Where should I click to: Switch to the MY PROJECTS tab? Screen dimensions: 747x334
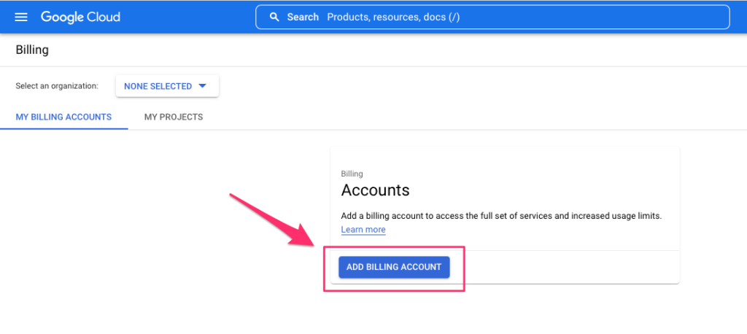[x=174, y=117]
